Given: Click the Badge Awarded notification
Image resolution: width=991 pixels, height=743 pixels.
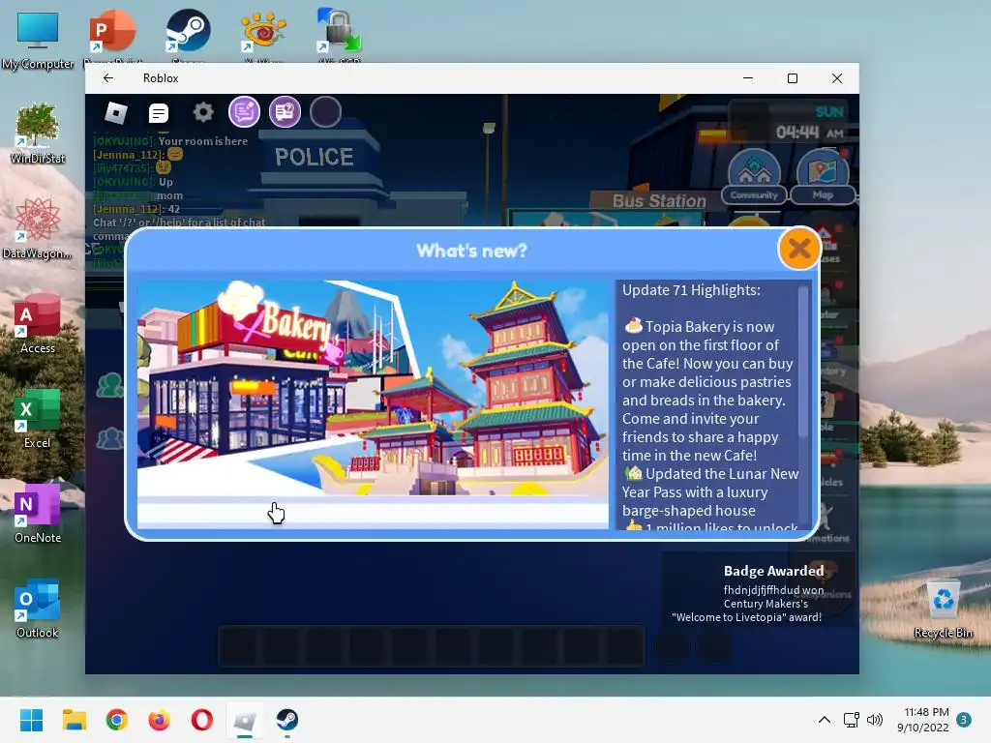Looking at the screenshot, I should 759,593.
